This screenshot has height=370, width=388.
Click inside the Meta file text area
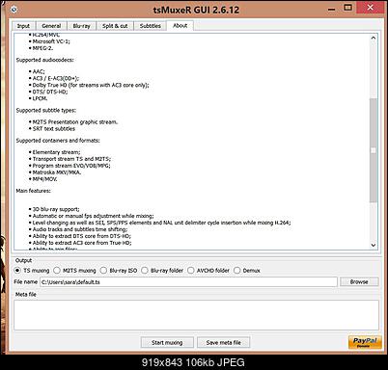point(196,315)
